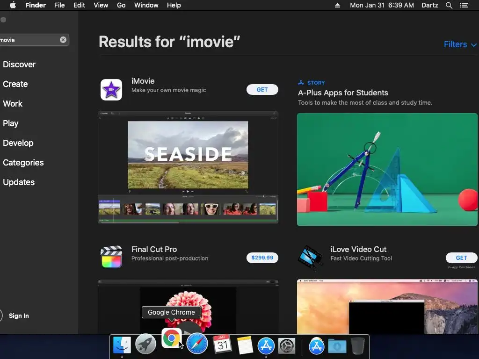Sign In to the App Store
This screenshot has width=479, height=359.
(x=19, y=316)
